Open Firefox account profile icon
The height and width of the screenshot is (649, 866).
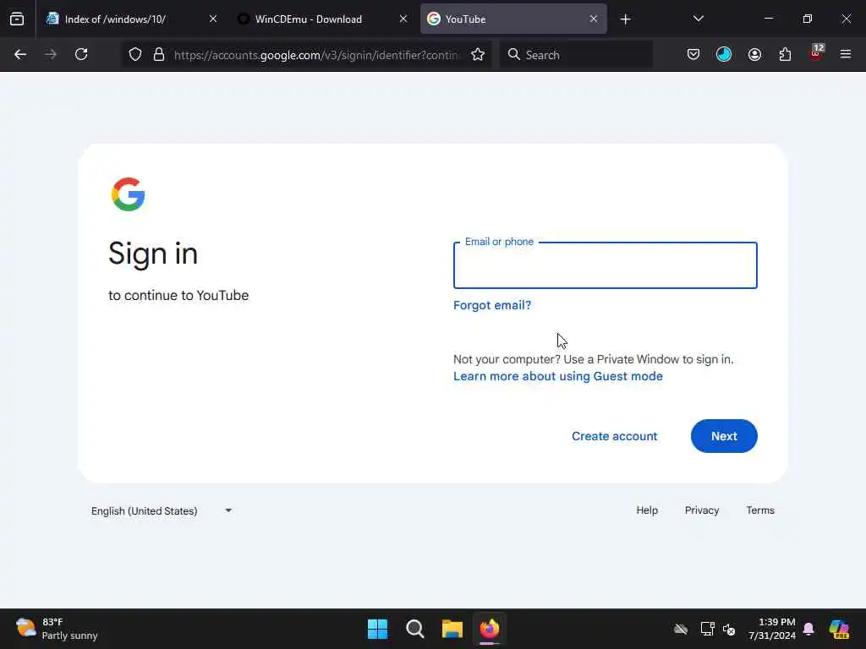754,55
